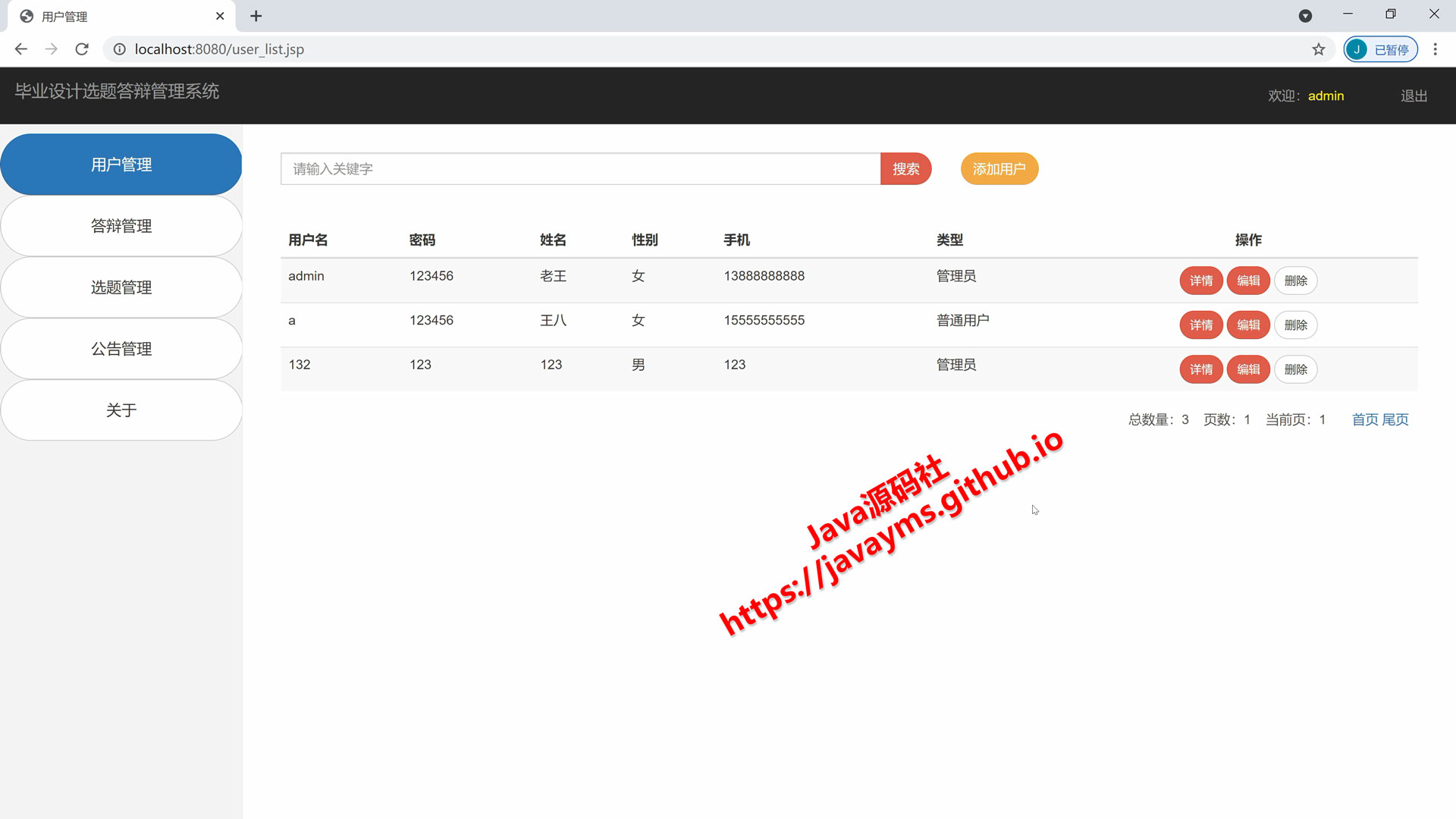Image resolution: width=1456 pixels, height=819 pixels.
Task: Bookmark this page with the star icon
Action: click(x=1319, y=49)
